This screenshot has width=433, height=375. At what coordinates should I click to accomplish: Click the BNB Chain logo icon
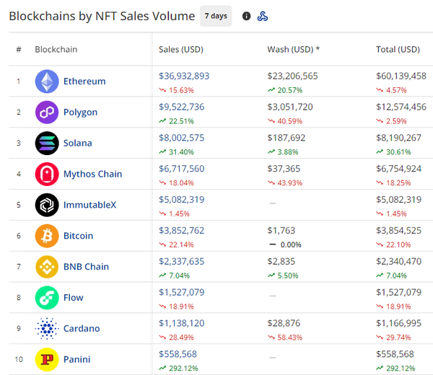47,267
